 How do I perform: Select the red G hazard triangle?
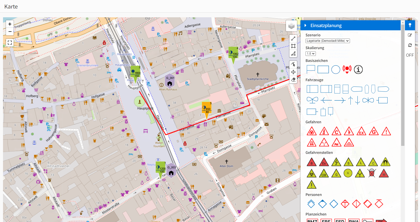click(374, 131)
